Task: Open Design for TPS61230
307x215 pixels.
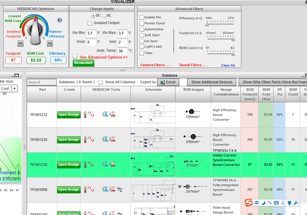Action: (69, 140)
